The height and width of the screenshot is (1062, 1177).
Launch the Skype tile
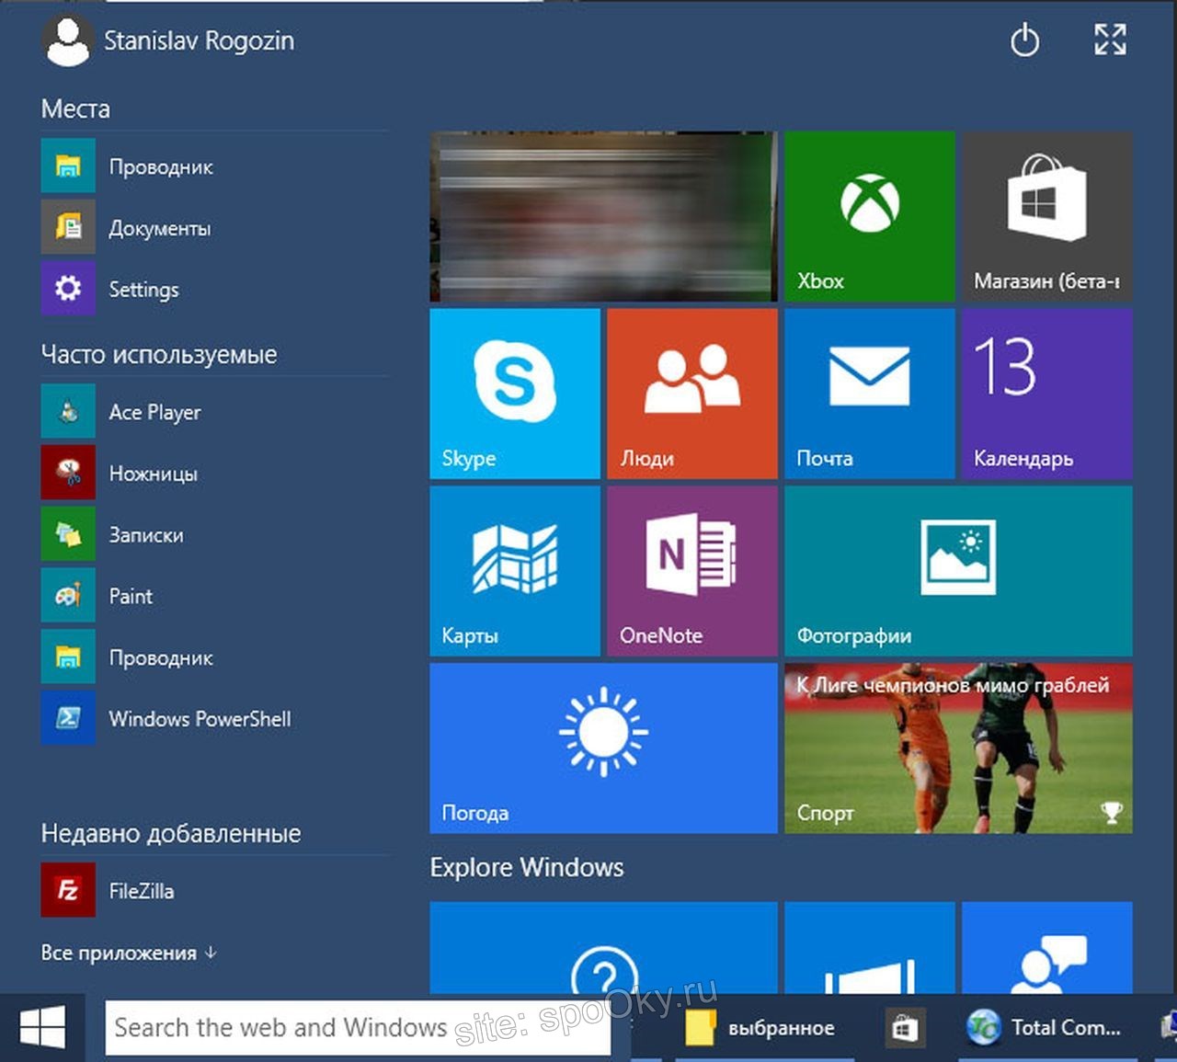pyautogui.click(x=515, y=394)
